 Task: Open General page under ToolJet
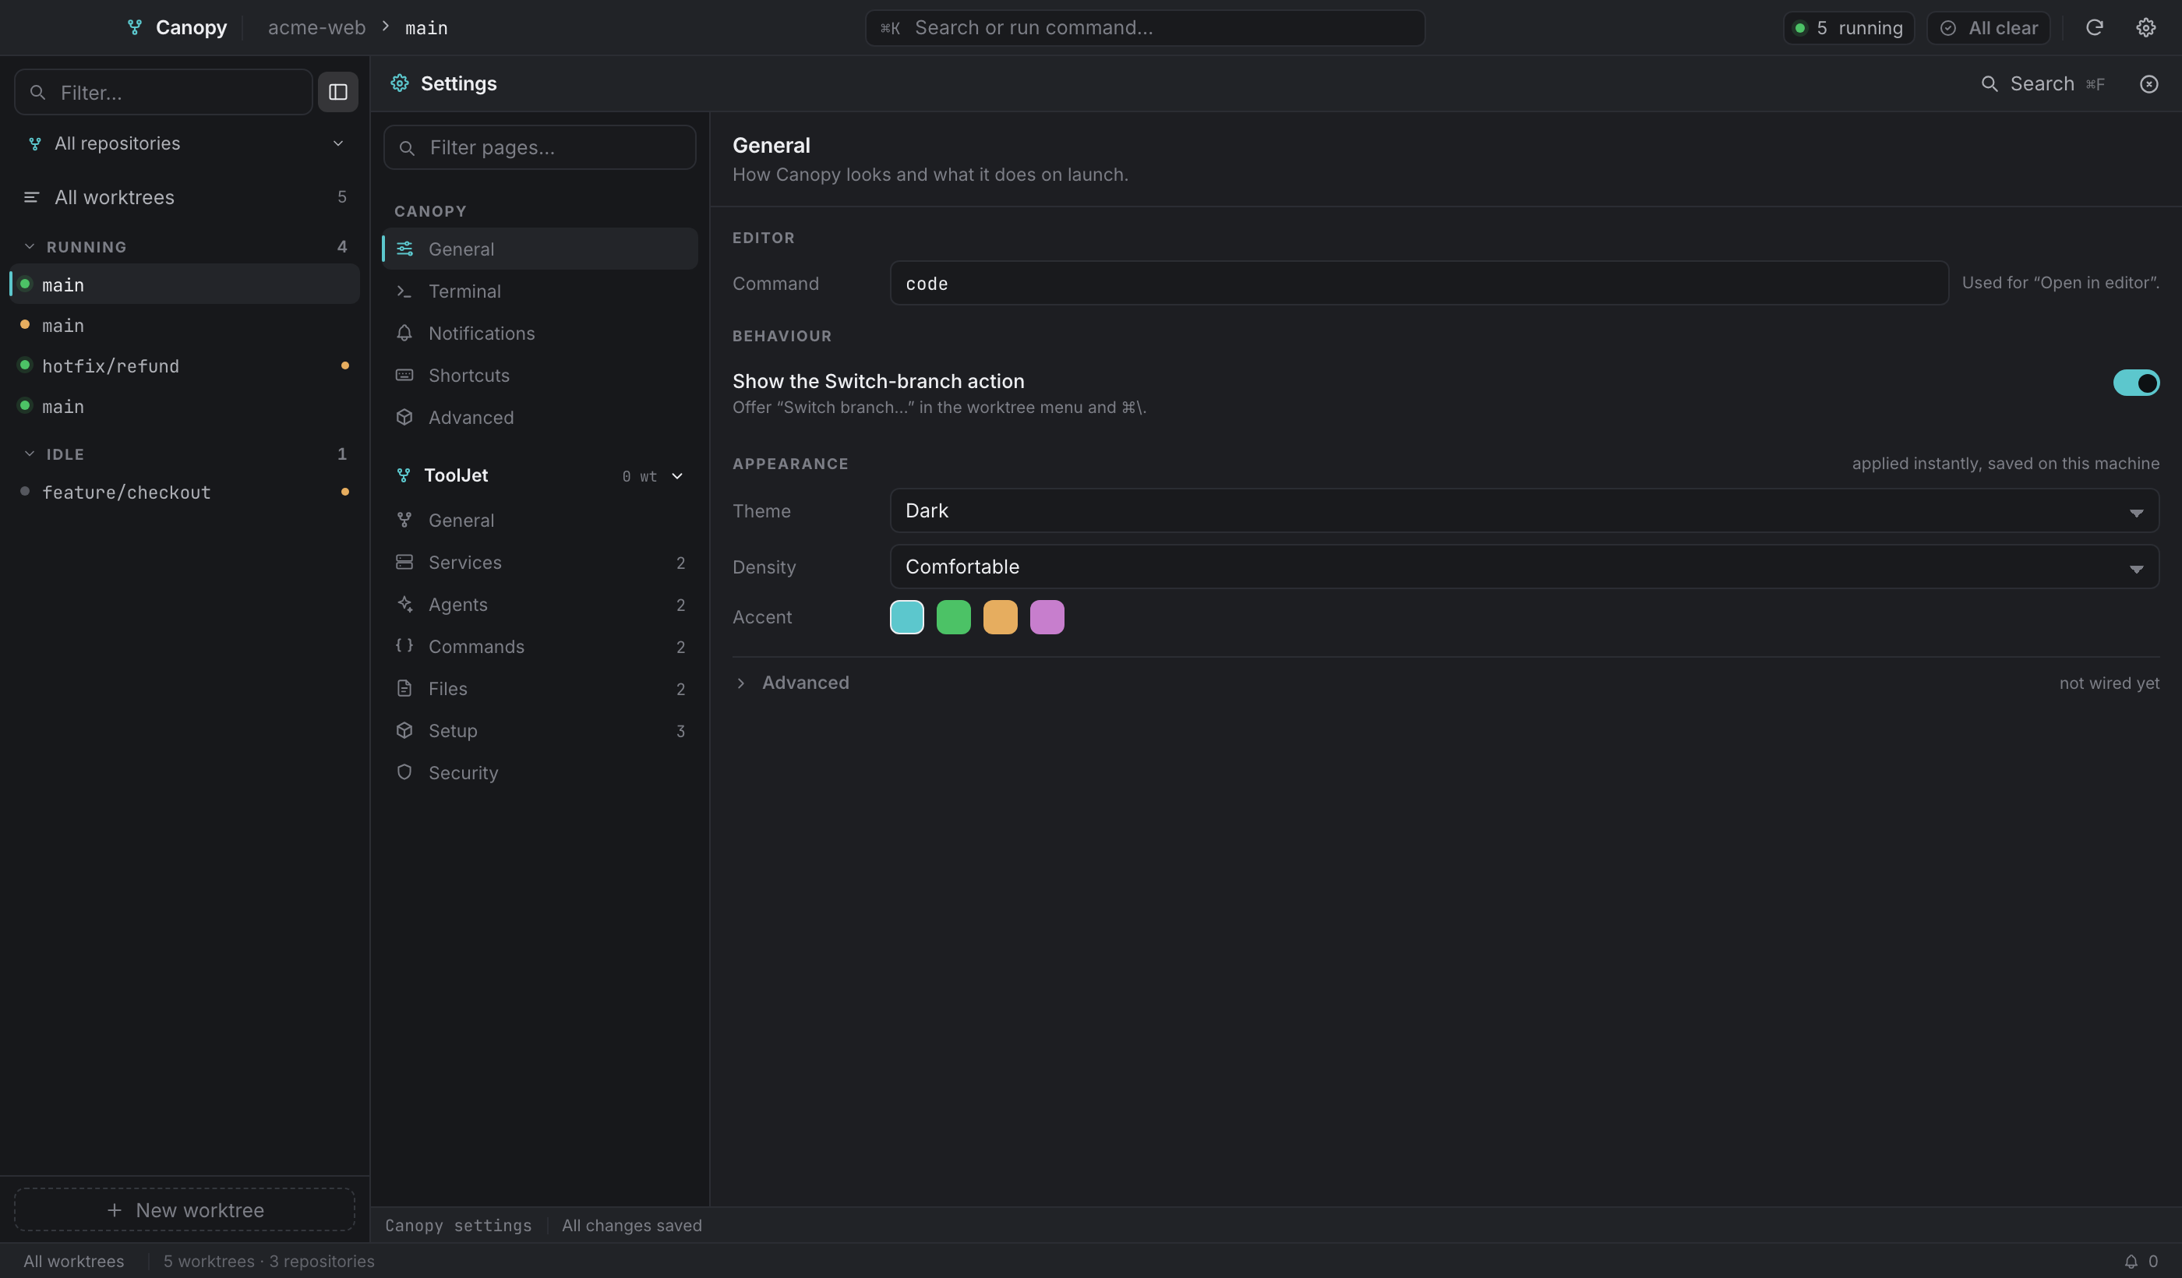540,521
